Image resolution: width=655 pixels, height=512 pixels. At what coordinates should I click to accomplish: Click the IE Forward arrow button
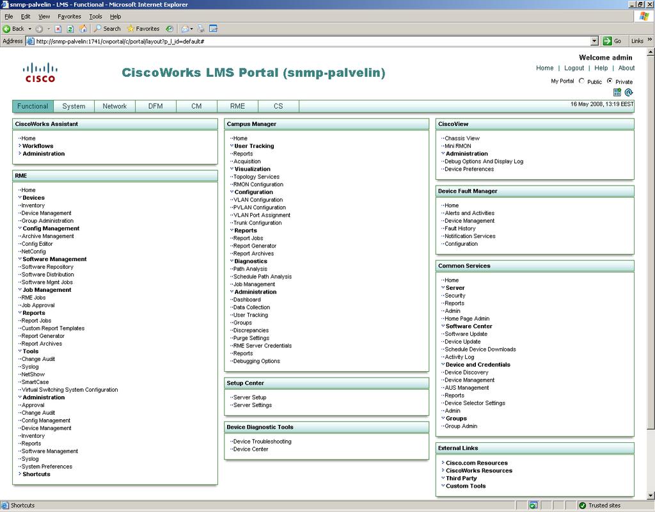pyautogui.click(x=39, y=29)
